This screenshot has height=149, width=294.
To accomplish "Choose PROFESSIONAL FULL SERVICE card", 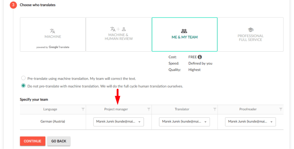I will click(x=250, y=35).
